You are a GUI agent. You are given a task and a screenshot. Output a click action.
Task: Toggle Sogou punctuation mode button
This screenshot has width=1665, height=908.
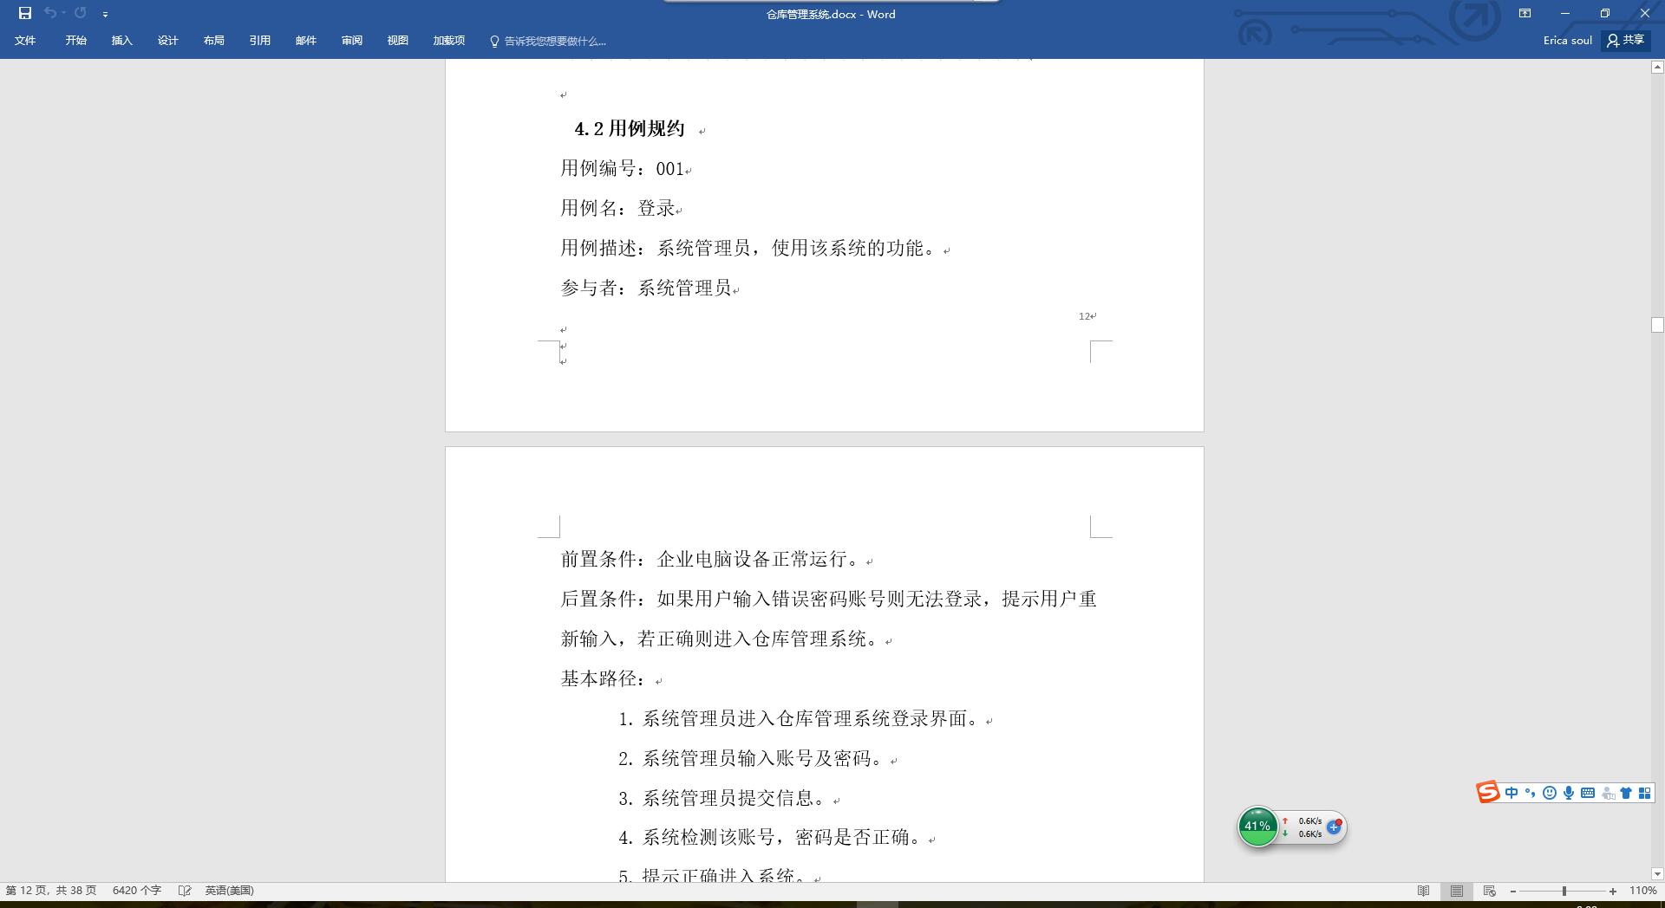coord(1531,793)
